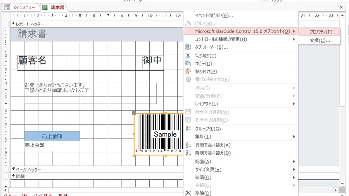This screenshot has width=349, height=196.
Task: Click the 顧客名 text box control
Action: point(32,61)
